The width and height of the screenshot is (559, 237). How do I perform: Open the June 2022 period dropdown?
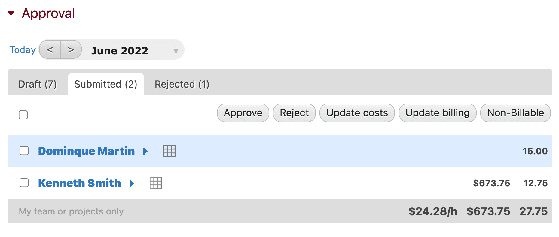tap(176, 51)
